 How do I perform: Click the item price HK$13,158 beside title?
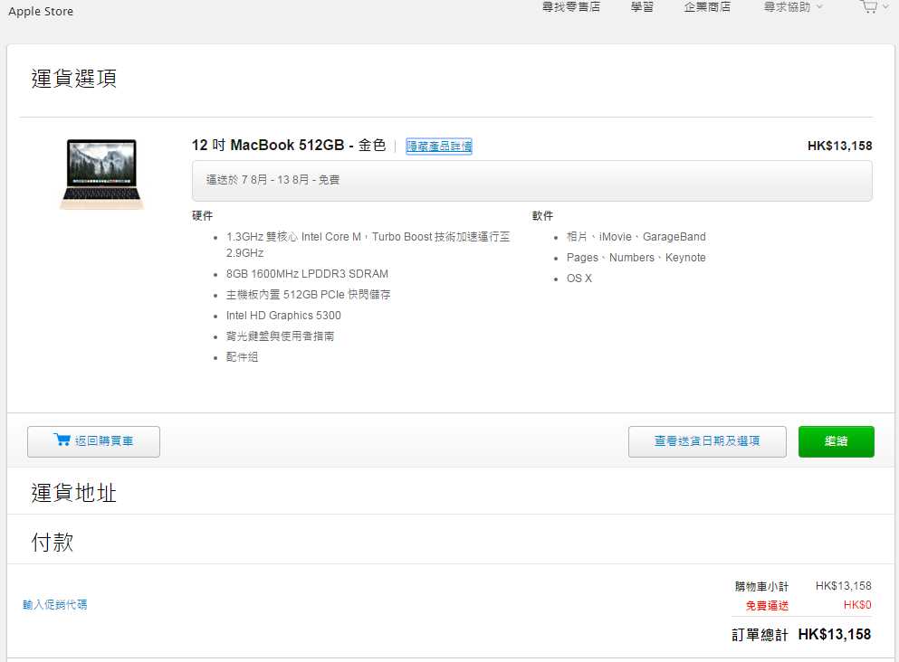pyautogui.click(x=840, y=146)
